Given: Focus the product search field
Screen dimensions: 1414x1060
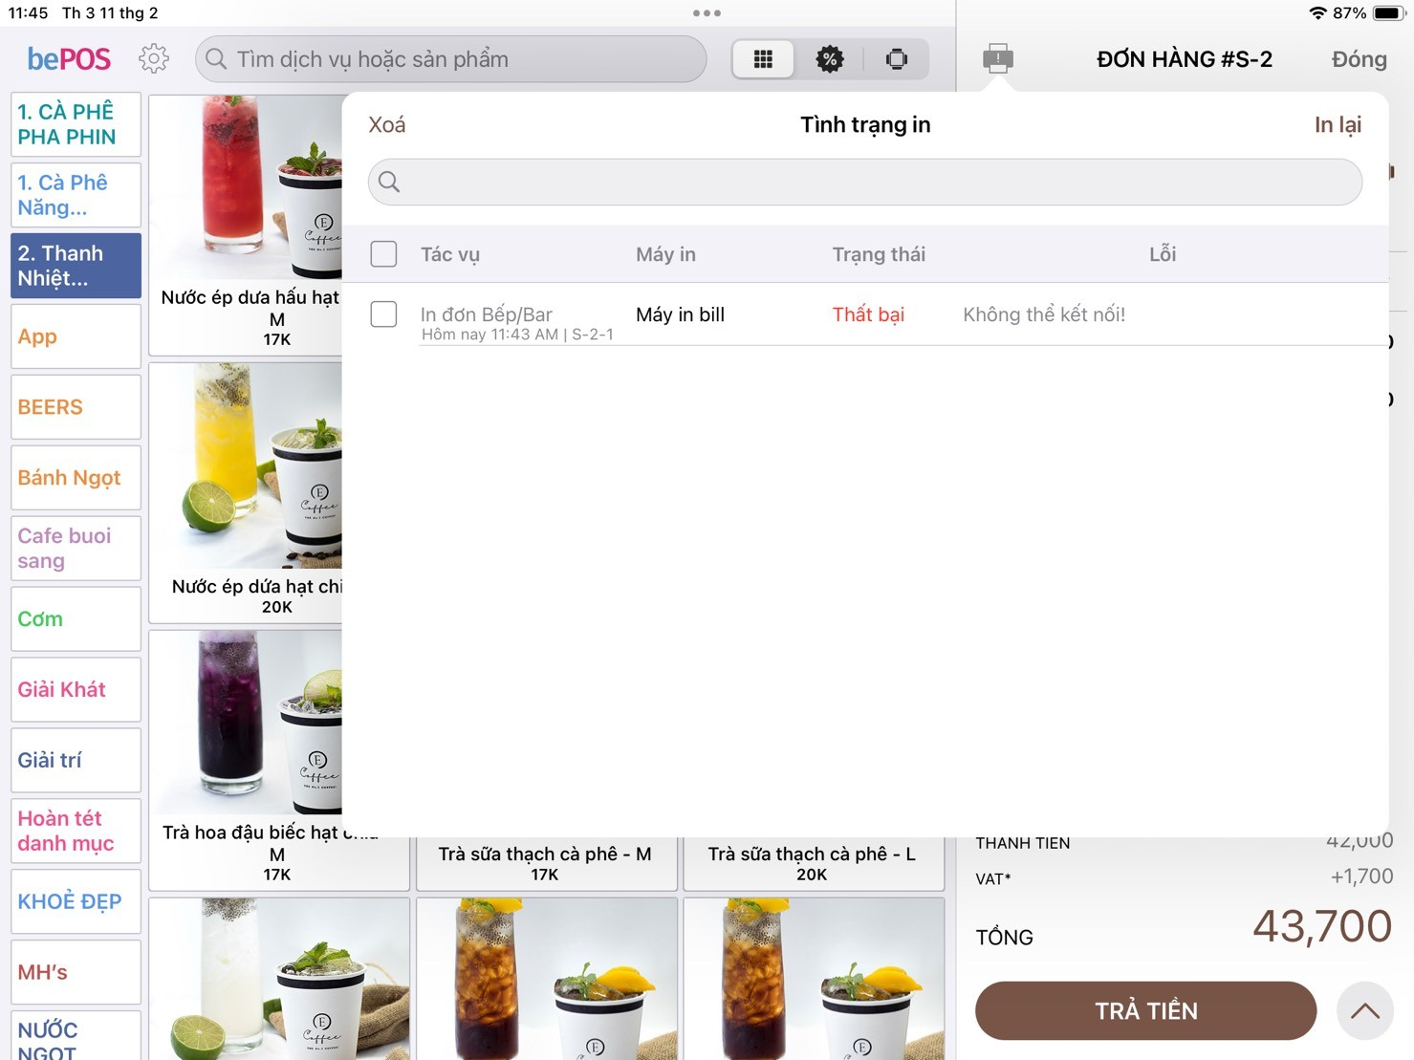Looking at the screenshot, I should [451, 59].
